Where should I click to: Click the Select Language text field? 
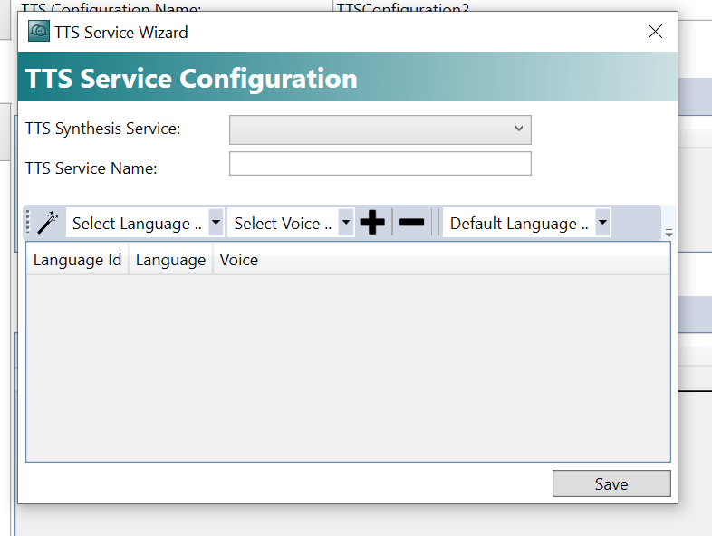[137, 223]
